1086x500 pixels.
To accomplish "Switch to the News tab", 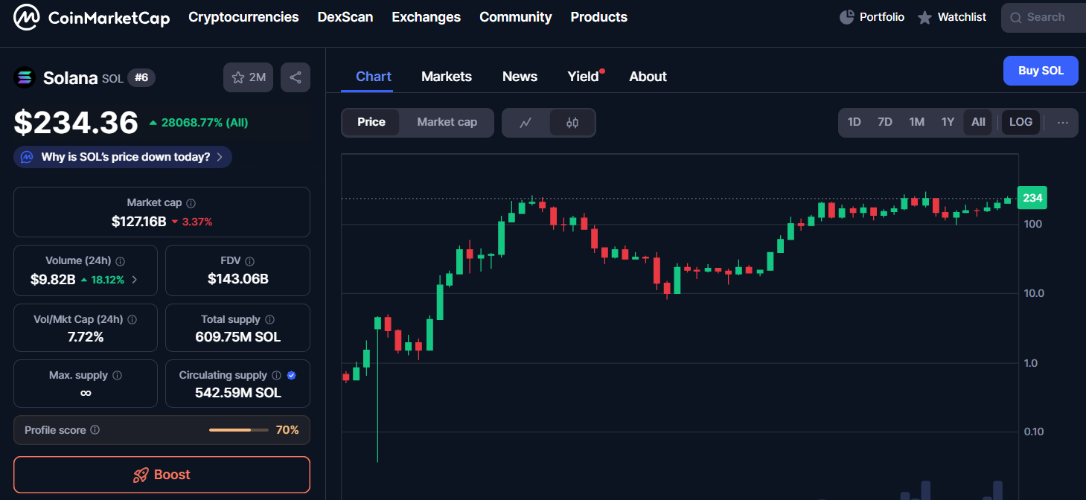I will pos(520,77).
